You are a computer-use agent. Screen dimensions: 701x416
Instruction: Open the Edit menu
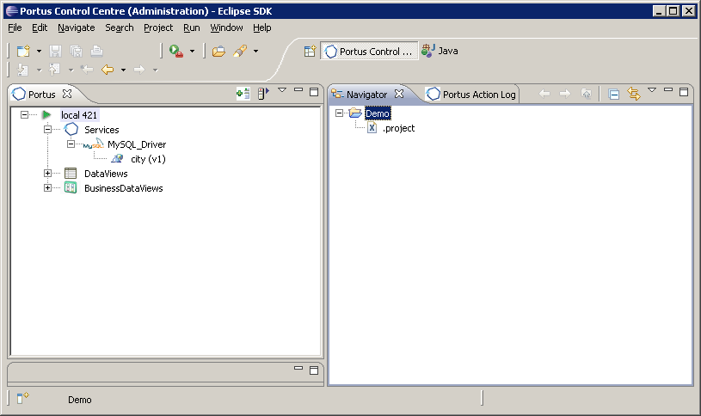40,28
